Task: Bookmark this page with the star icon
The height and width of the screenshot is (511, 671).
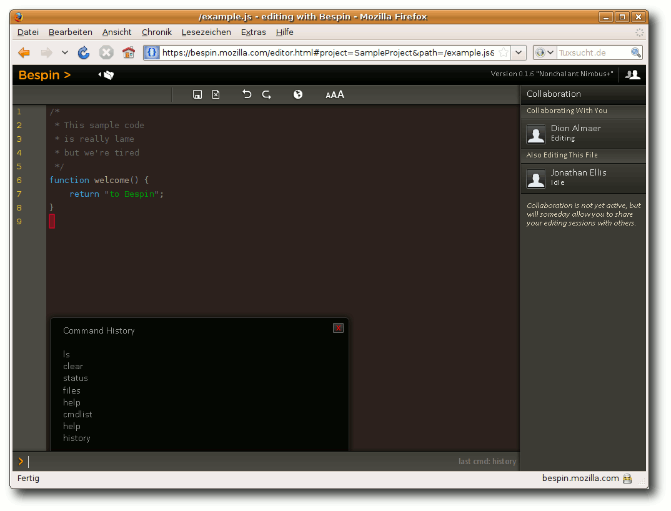Action: 504,52
